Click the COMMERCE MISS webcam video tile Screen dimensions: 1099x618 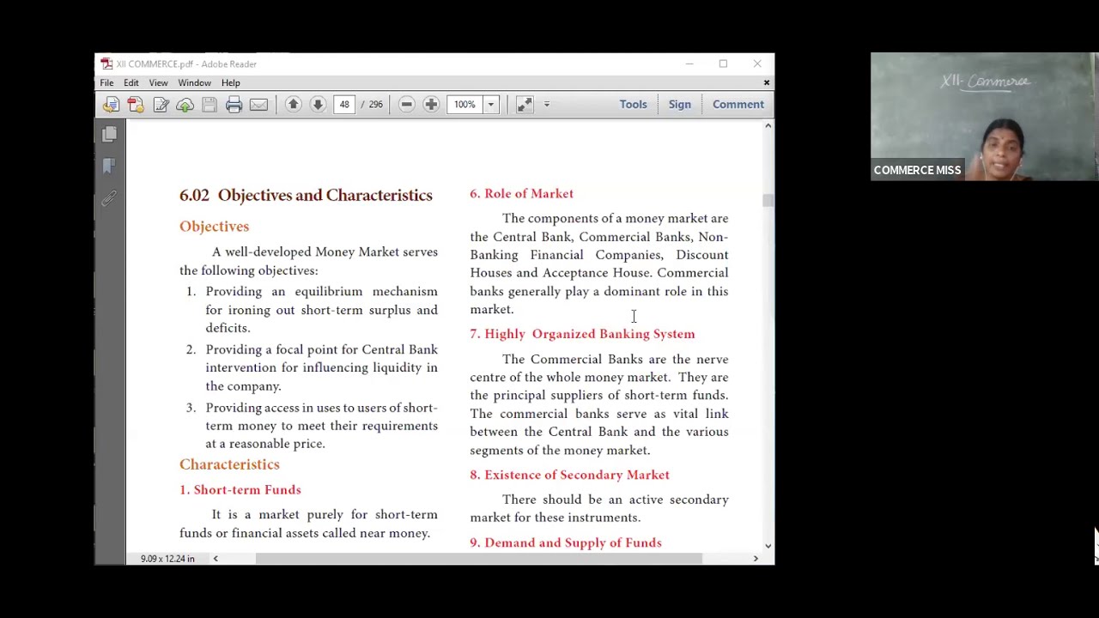pos(984,117)
